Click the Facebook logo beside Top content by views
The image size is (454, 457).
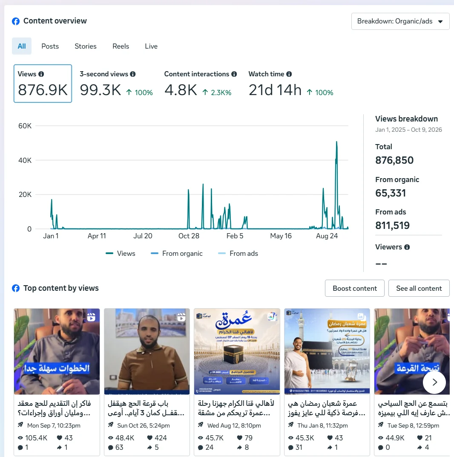[16, 288]
